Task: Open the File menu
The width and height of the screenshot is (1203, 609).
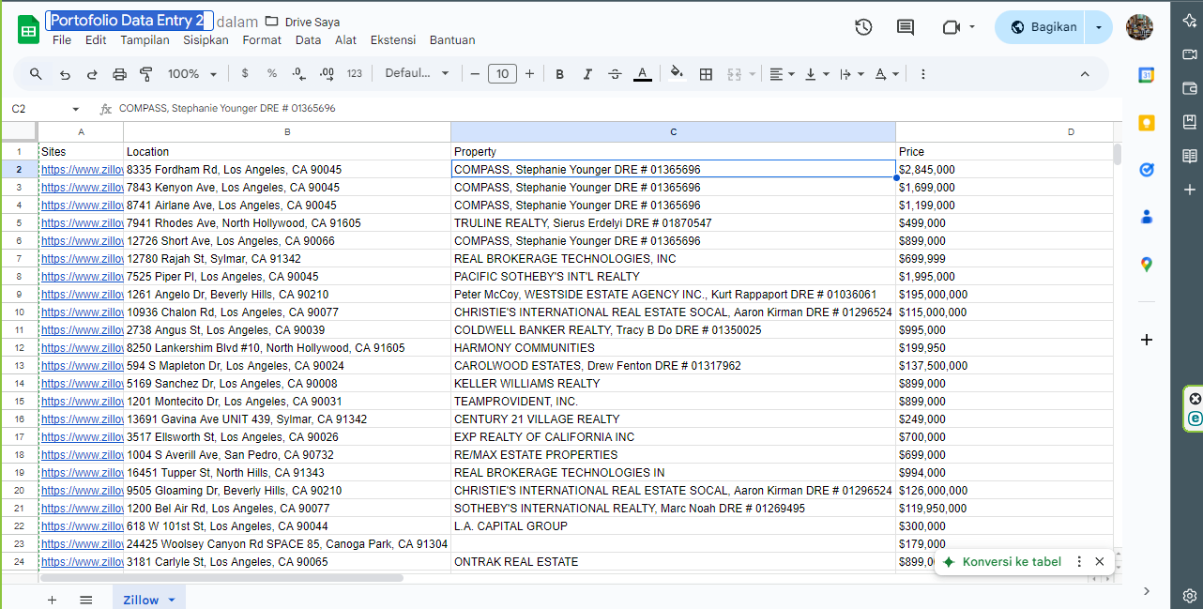Action: click(62, 40)
